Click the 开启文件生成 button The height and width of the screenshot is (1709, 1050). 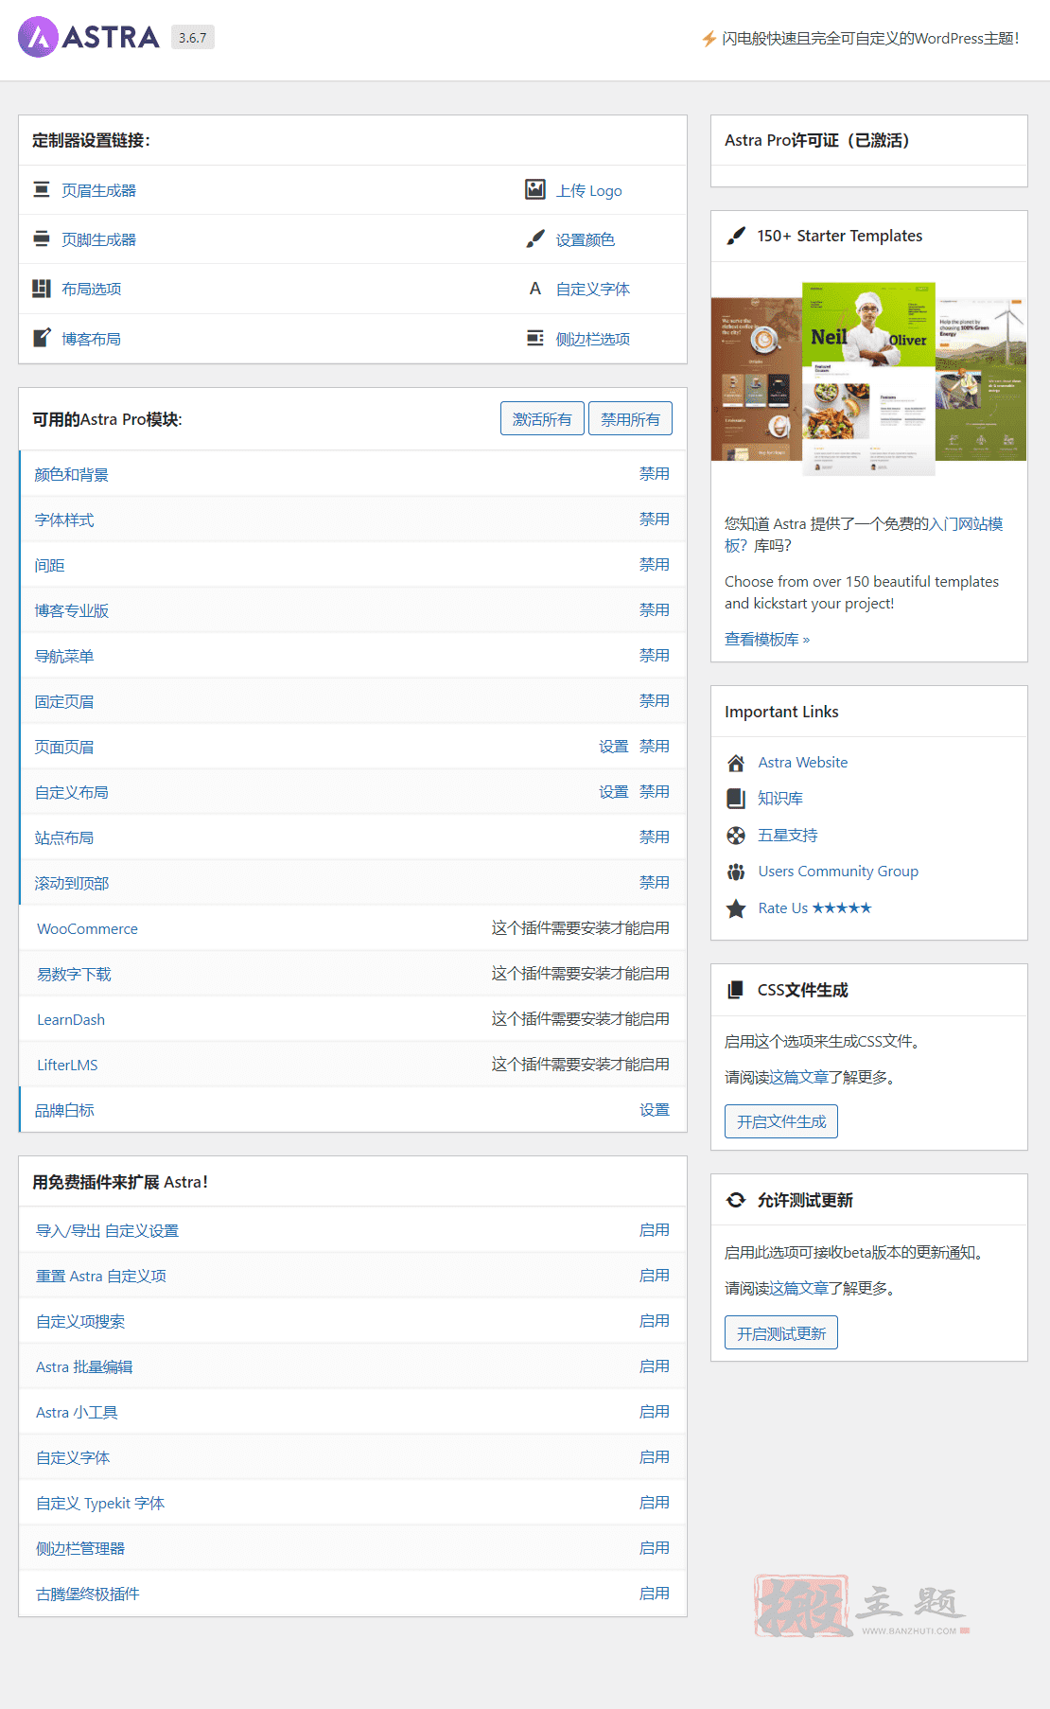[781, 1121]
